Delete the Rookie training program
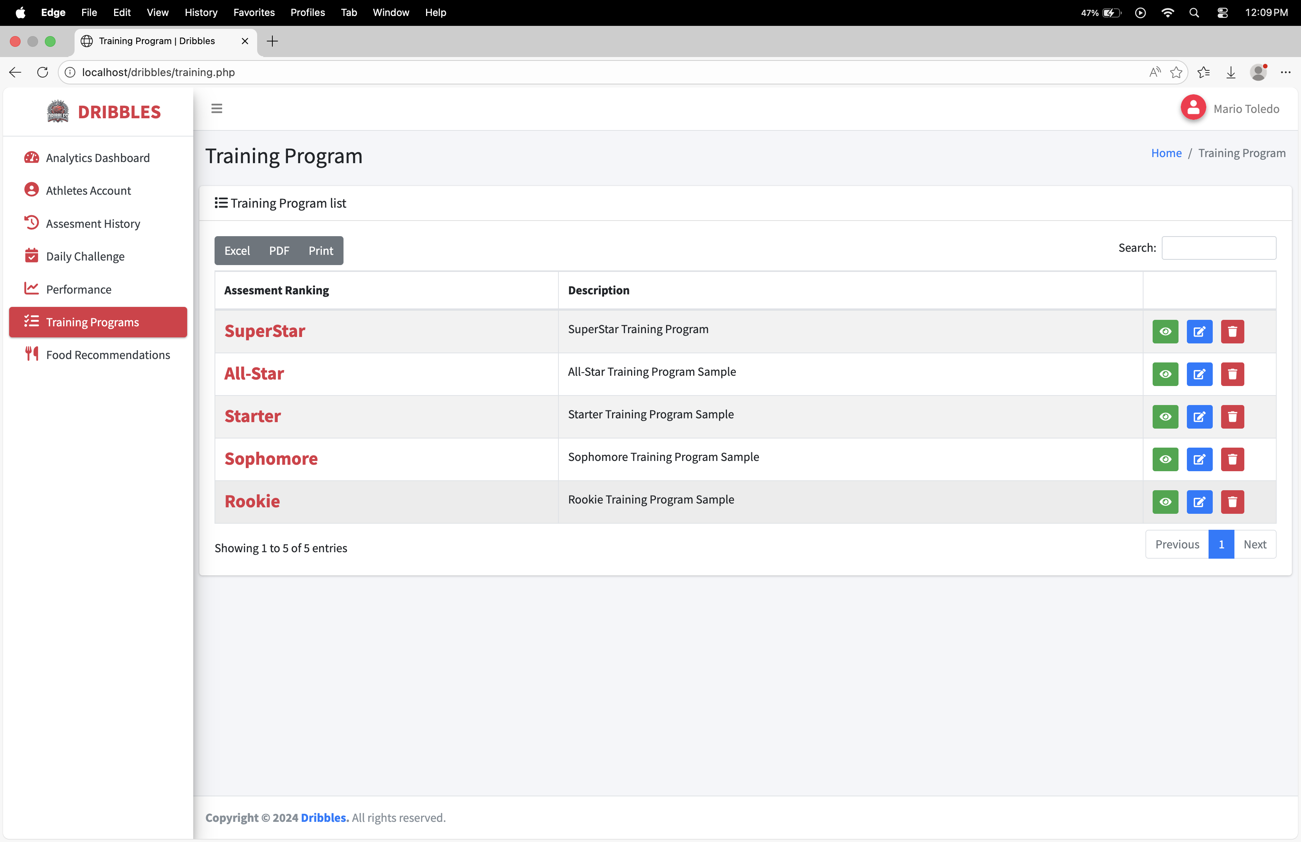Screen dimensions: 1301x842 (1232, 502)
